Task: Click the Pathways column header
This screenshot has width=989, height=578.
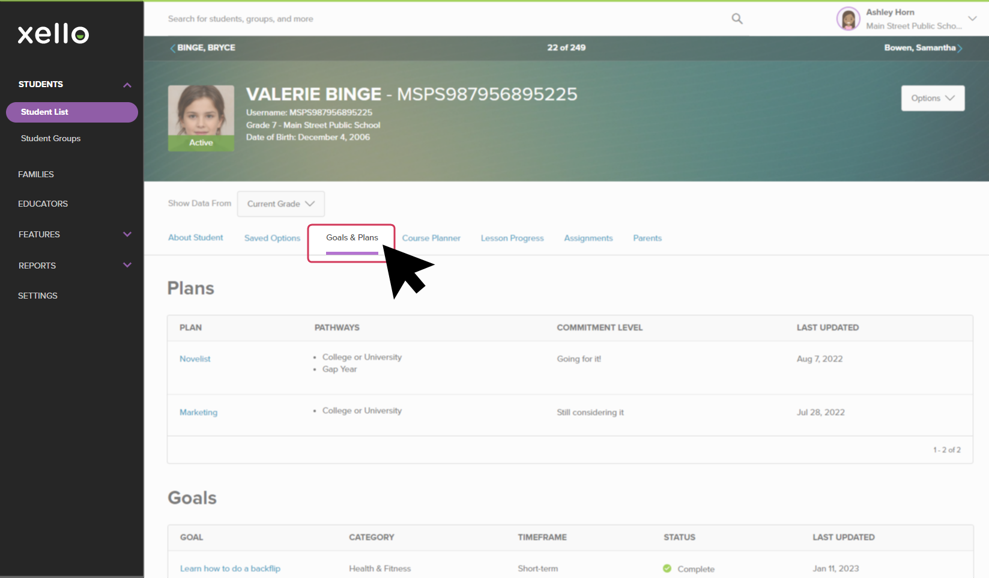Action: click(x=337, y=327)
